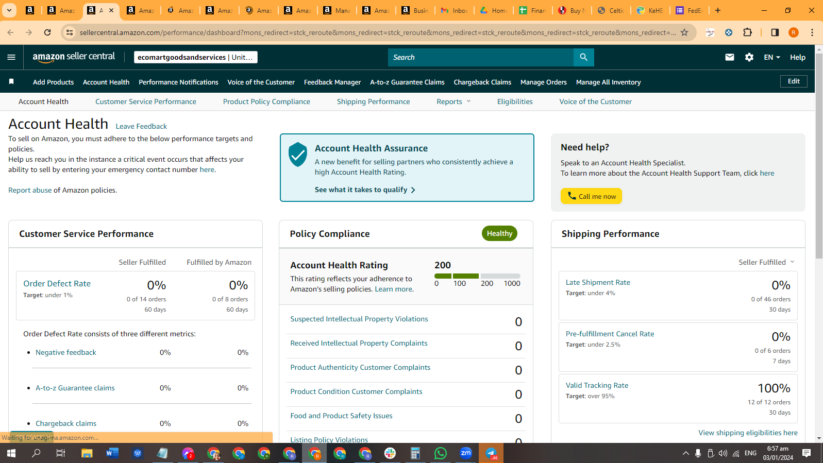Expand See what it takes to qualify
Screen dimensions: 823x463
pyautogui.click(x=365, y=190)
